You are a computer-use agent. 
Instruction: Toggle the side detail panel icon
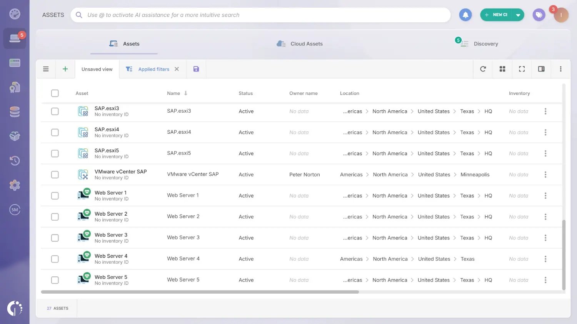point(541,69)
